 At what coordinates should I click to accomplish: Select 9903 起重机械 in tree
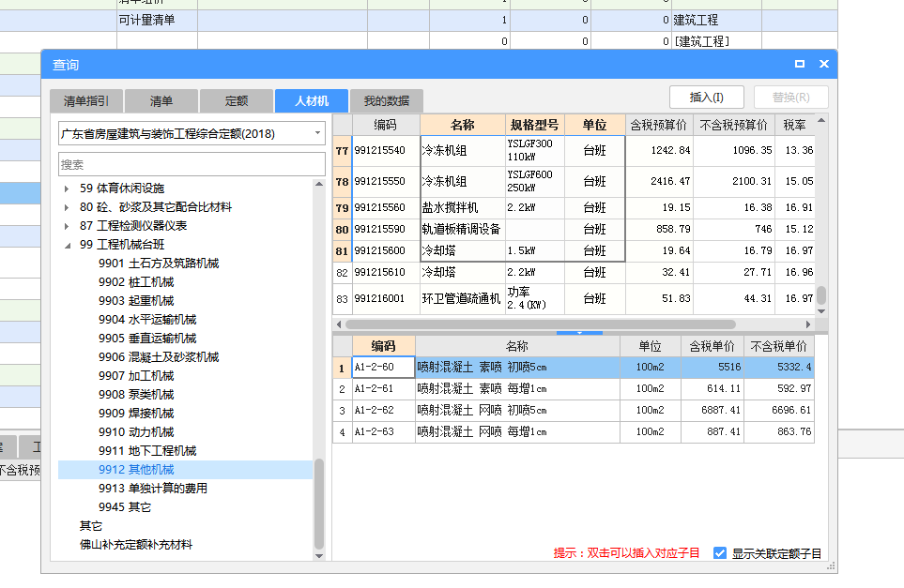[x=136, y=301]
